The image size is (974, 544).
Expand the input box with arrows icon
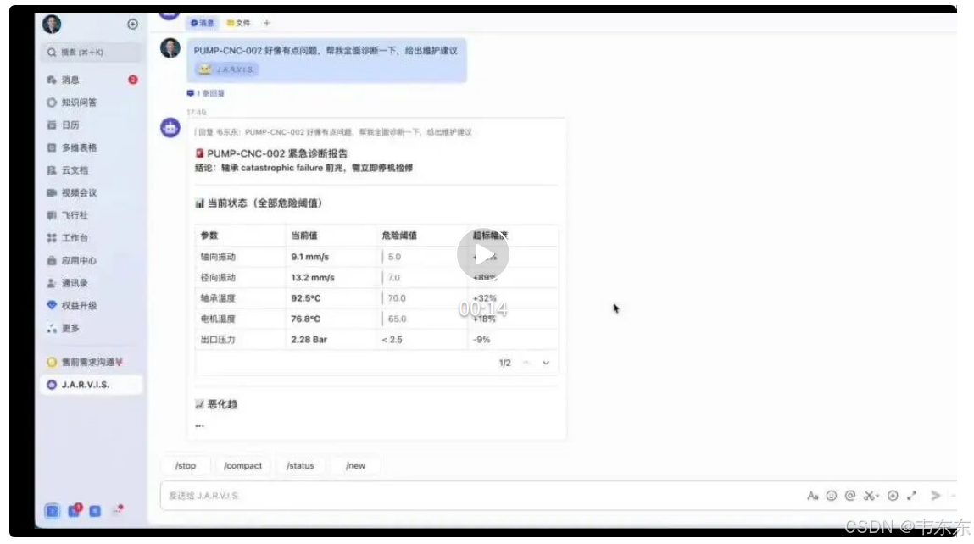(x=912, y=496)
